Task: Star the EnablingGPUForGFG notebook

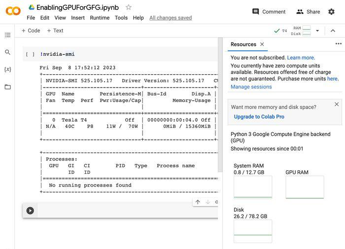Action: coord(129,7)
